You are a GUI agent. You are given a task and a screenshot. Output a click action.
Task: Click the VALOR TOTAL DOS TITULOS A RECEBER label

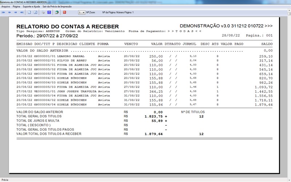tap(49, 134)
